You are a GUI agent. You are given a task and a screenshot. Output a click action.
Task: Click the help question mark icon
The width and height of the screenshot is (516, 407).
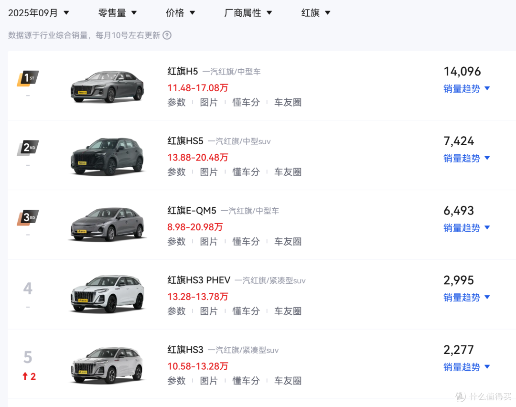coord(167,35)
